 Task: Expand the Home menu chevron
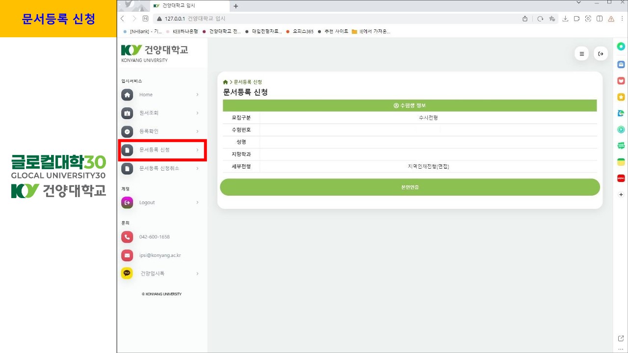197,95
